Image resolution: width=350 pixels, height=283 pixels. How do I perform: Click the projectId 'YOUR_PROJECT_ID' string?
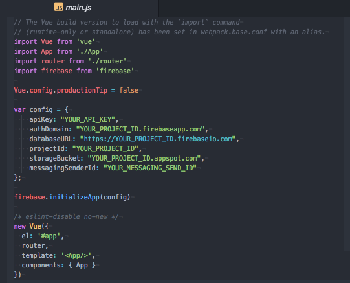coord(105,148)
